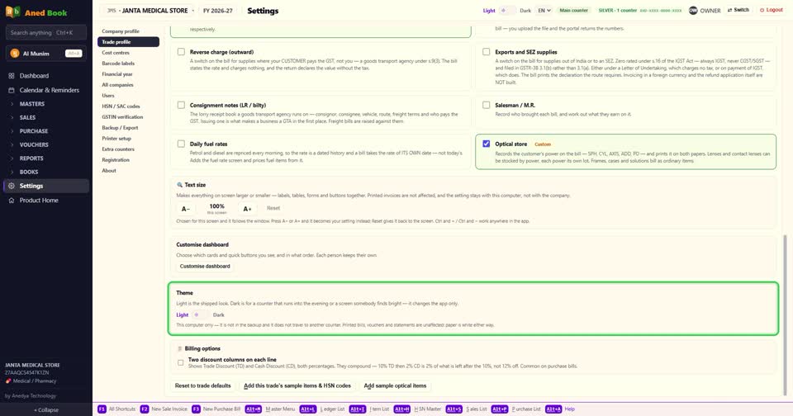Uncheck the Optical store checkbox
The image size is (793, 416).
pyautogui.click(x=486, y=144)
